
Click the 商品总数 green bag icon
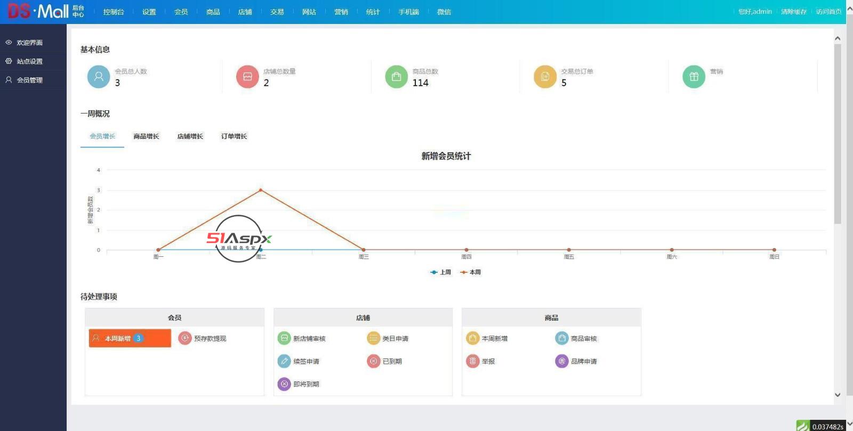coord(396,77)
